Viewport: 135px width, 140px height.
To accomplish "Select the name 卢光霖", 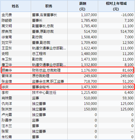I will [7, 115].
